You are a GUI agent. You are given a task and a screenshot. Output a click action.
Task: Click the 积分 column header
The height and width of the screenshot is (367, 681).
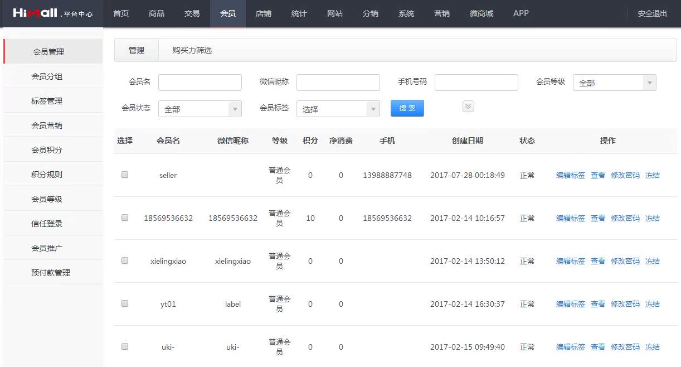310,141
